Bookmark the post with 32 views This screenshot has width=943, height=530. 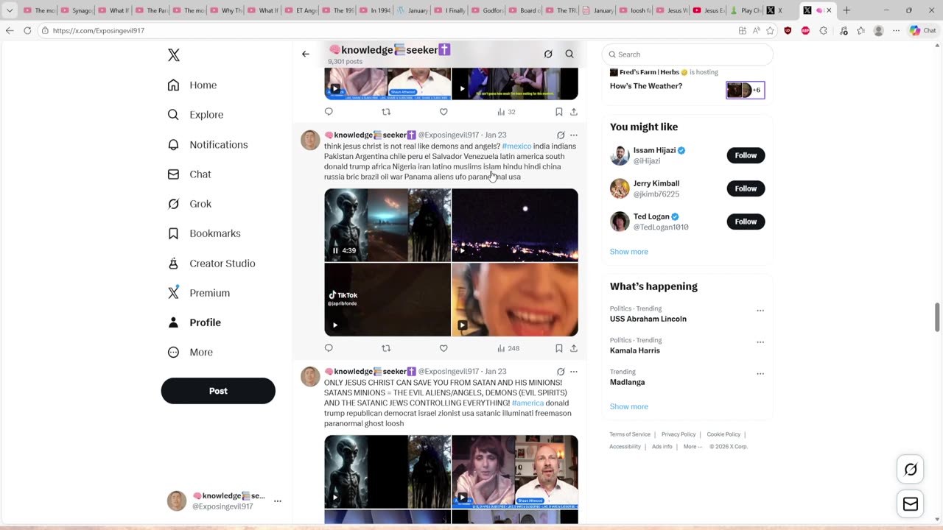click(x=559, y=112)
